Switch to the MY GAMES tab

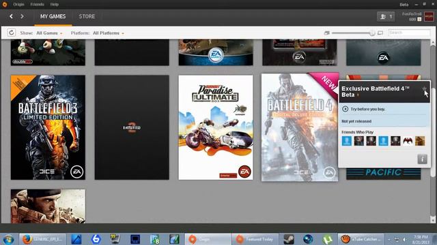pyautogui.click(x=53, y=16)
